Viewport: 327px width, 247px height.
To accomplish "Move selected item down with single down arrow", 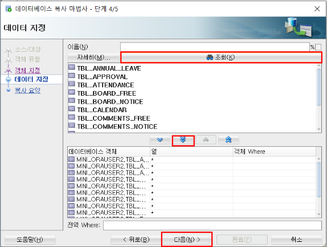I will click(x=160, y=140).
